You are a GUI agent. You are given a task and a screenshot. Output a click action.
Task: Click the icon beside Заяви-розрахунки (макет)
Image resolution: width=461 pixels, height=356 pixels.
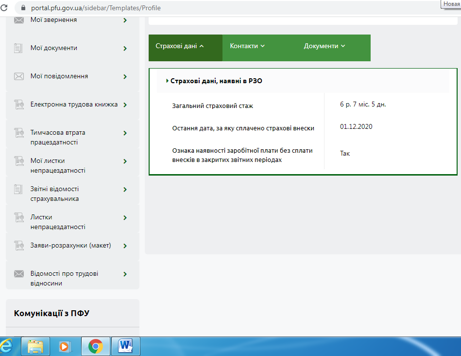coord(19,246)
